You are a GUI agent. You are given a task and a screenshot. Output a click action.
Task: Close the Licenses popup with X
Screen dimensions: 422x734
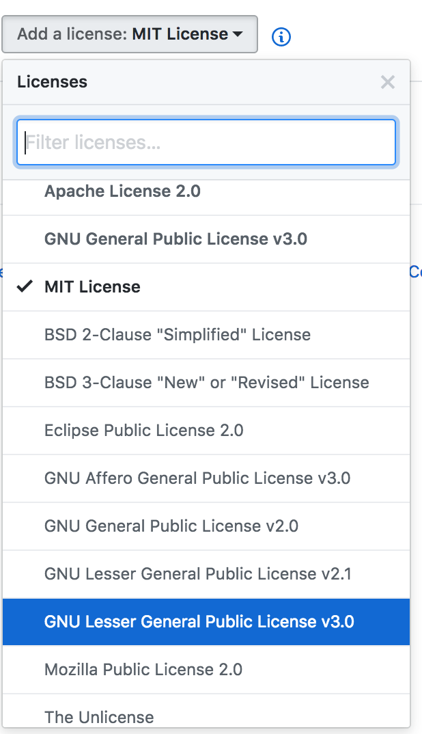[x=388, y=83]
